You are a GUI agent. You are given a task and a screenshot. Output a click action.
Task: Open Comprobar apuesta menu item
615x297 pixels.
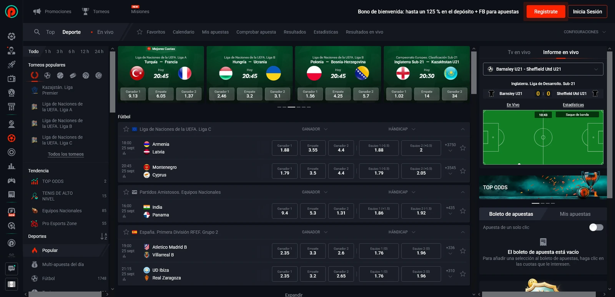click(x=256, y=32)
